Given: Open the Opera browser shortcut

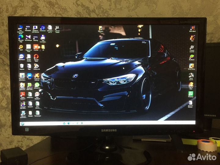Looking at the screenshot, I should tap(36, 57).
